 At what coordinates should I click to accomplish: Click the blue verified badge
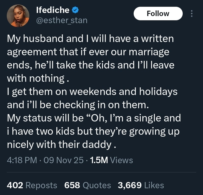tap(75, 10)
